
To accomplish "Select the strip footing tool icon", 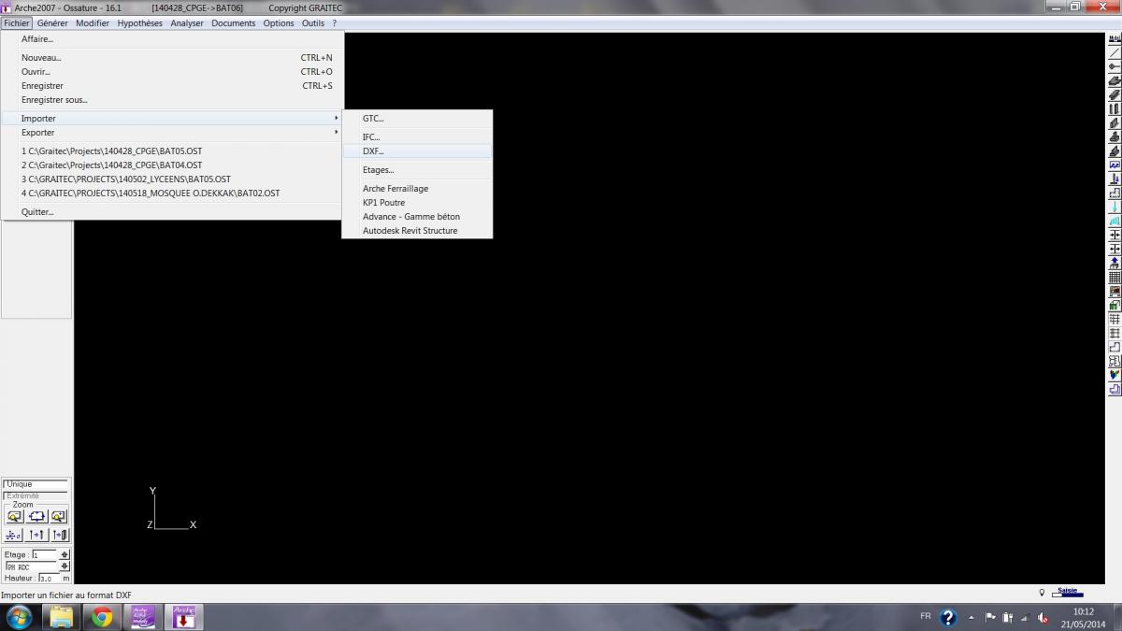I will click(1115, 151).
